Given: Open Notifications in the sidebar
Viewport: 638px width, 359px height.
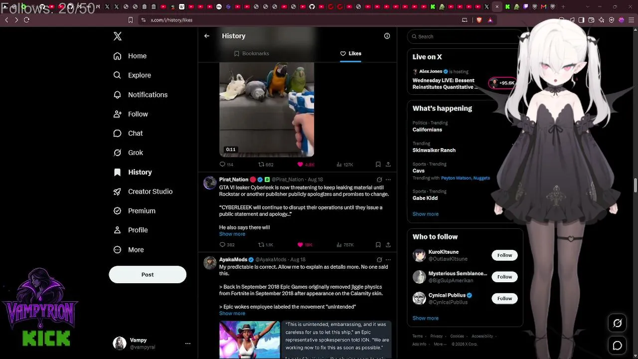Looking at the screenshot, I should pyautogui.click(x=141, y=95).
